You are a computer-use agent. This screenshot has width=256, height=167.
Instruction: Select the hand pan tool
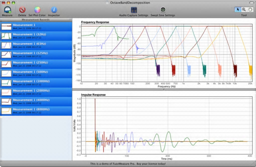point(250,9)
